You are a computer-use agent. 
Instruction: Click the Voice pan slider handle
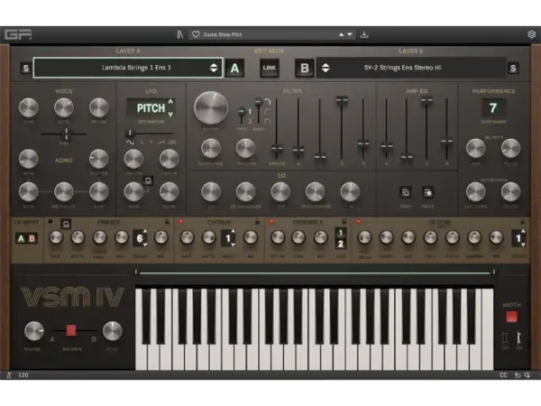66,134
